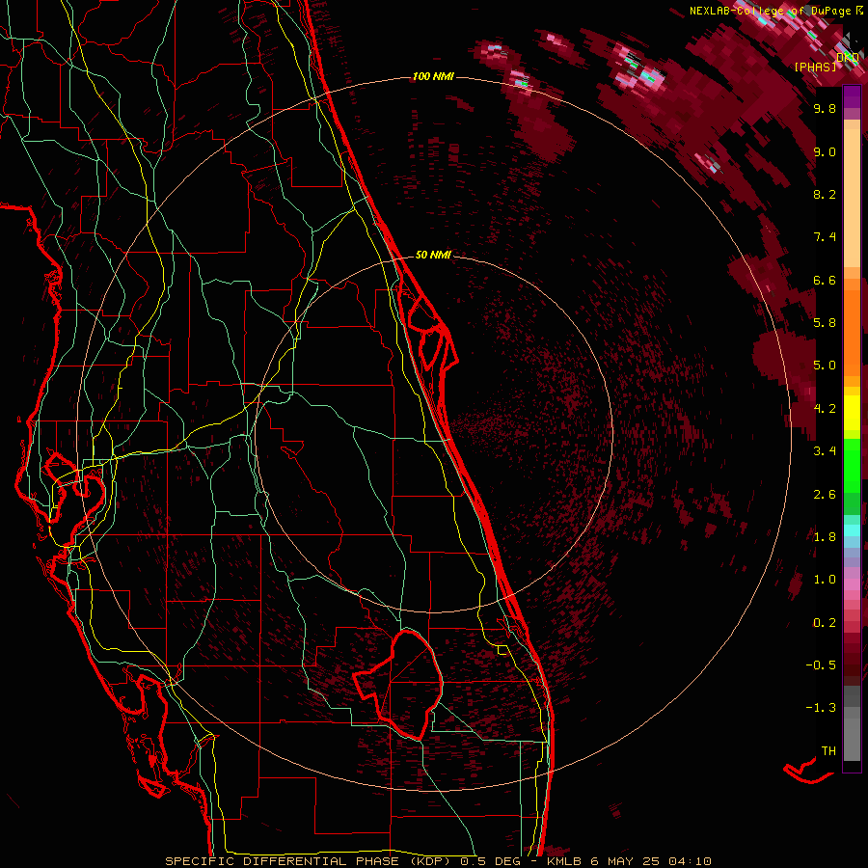
Task: Select the 4.2 scale value
Action: (x=825, y=408)
